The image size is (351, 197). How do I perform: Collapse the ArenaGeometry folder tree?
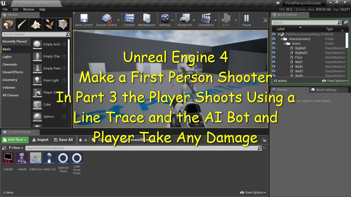[282, 39]
